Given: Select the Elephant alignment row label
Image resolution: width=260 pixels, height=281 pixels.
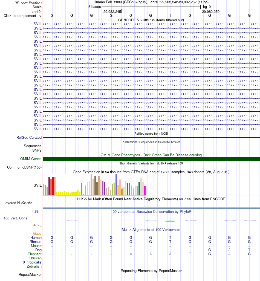Looking at the screenshot, I should 34,254.
